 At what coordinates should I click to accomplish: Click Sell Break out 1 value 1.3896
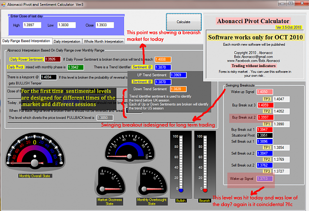click(265, 141)
